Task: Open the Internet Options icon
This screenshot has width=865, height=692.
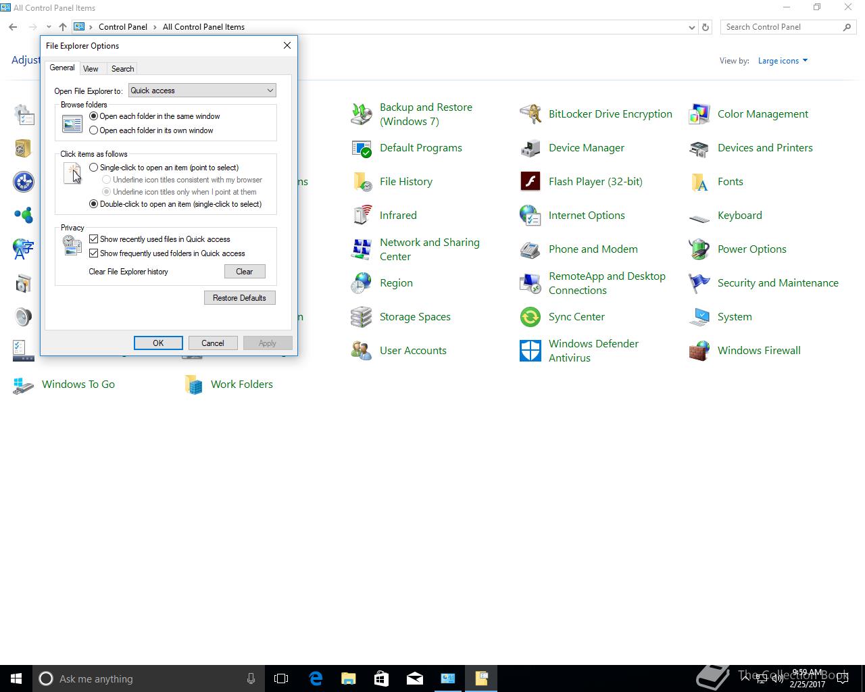Action: [530, 216]
